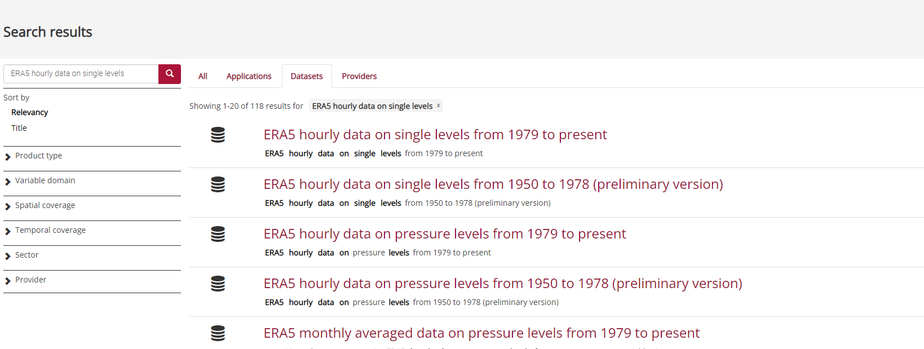Click into the search text field
924x349 pixels.
(82, 74)
